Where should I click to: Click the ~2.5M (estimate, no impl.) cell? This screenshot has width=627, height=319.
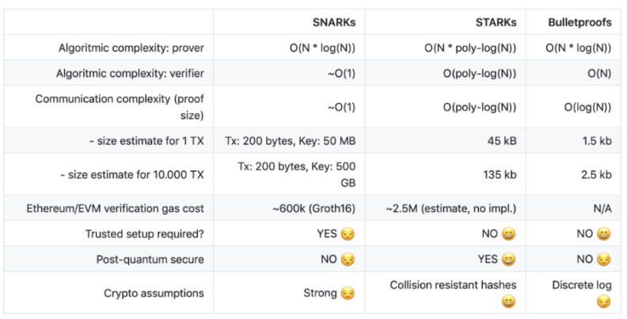[x=451, y=209]
